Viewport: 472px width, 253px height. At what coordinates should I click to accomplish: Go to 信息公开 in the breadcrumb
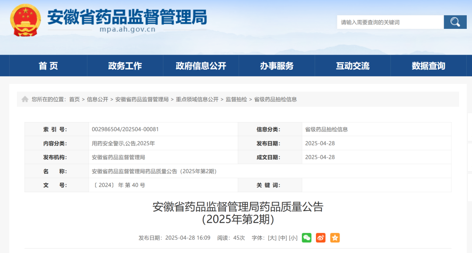(x=97, y=99)
